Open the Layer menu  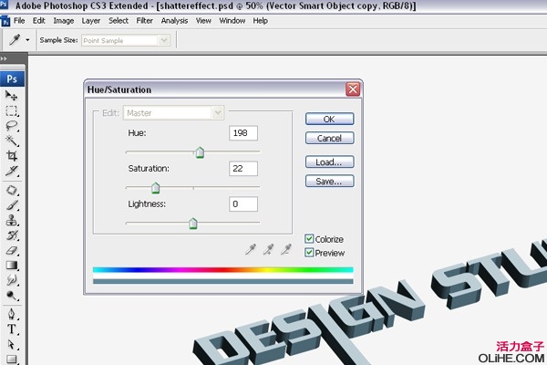91,21
